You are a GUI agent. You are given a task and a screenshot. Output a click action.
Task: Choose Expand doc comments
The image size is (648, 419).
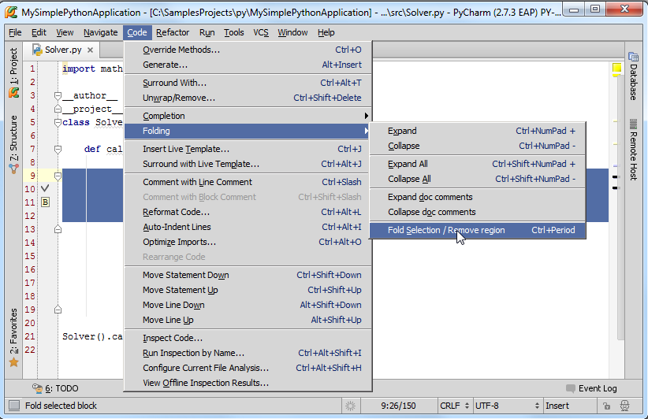[x=478, y=197]
